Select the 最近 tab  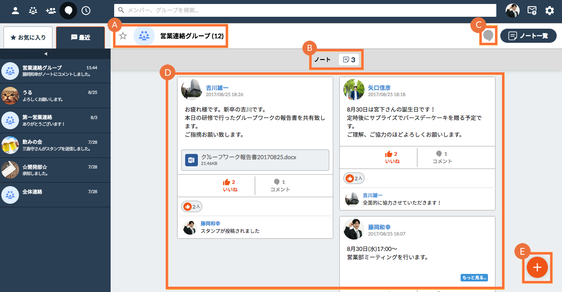pos(80,37)
